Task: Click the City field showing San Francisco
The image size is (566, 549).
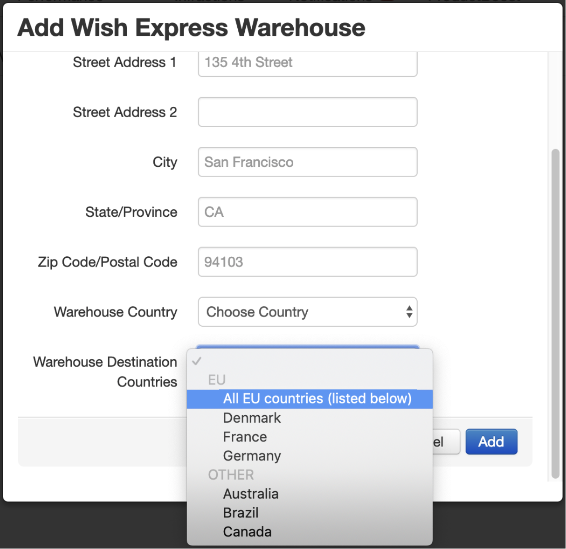Action: point(307,162)
